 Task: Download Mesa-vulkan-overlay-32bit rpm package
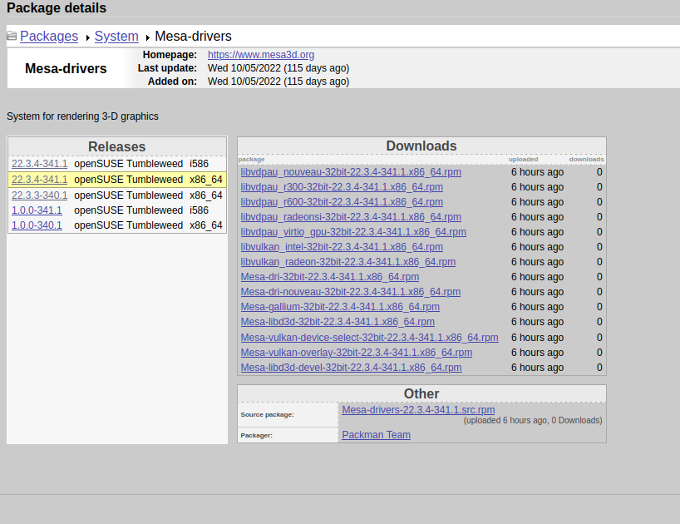click(356, 353)
